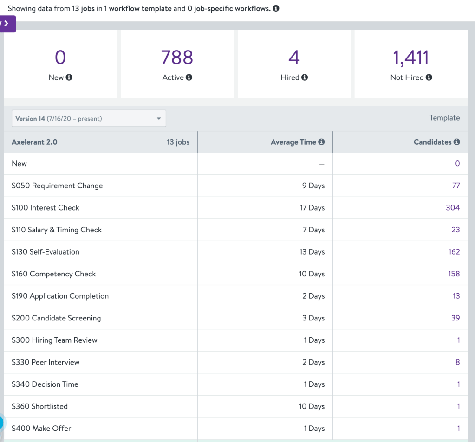Click the S400 Make Offer stage row
Screen dimensions: 475x442
(41, 429)
